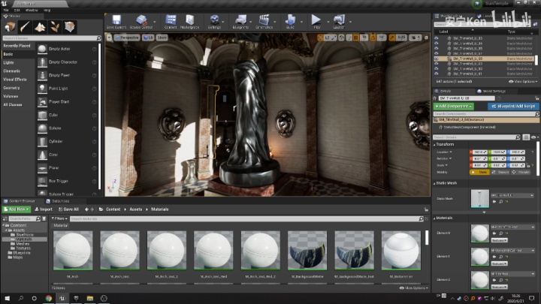Viewport: 541px width, 304px height.
Task: Click the Cinematics clapperboard icon
Action: point(264,20)
